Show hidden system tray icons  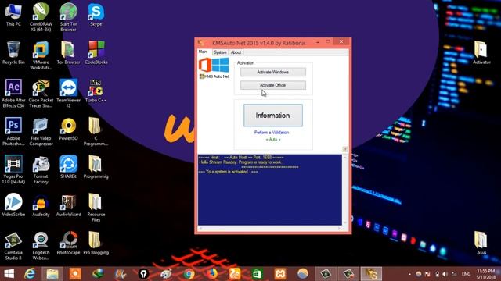click(409, 274)
